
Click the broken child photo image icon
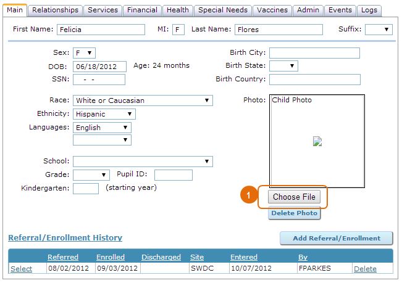[317, 141]
